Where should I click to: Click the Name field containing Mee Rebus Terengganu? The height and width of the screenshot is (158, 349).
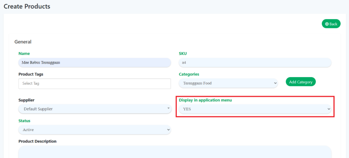click(94, 62)
